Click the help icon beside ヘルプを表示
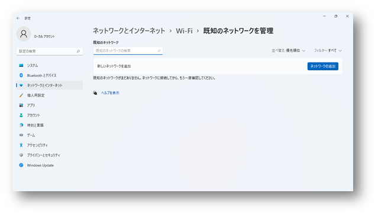Viewport: 378px width, 216px height. (x=95, y=93)
